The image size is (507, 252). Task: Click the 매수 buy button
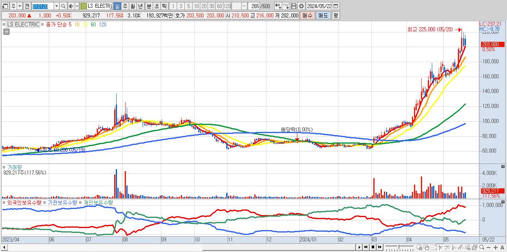click(308, 15)
